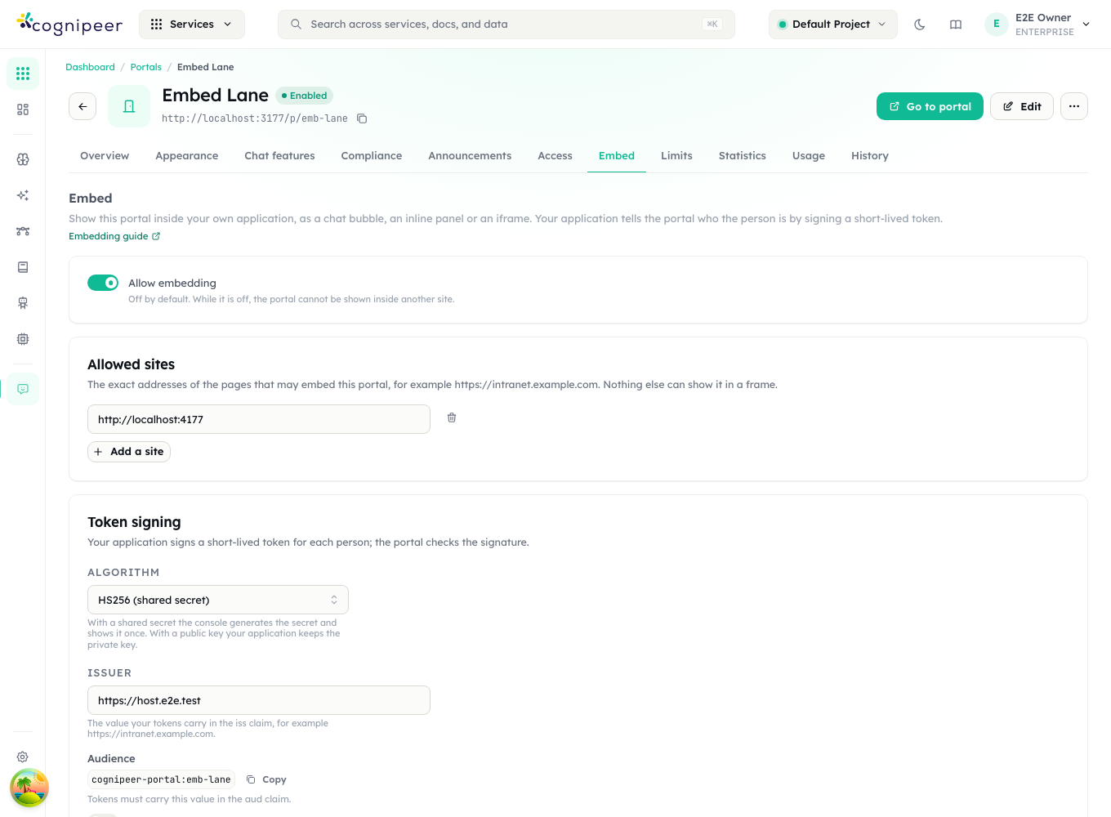The image size is (1111, 817).
Task: Open the book icon in the left sidebar
Action: [23, 267]
